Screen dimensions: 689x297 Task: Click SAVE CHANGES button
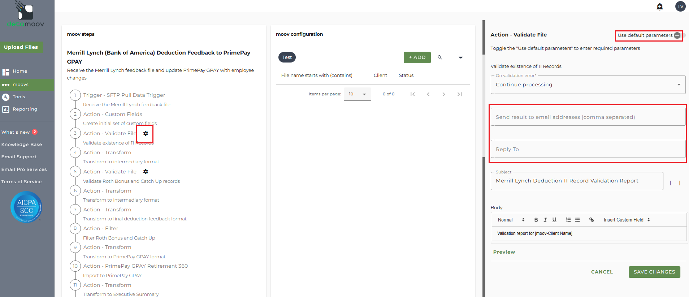(x=654, y=272)
